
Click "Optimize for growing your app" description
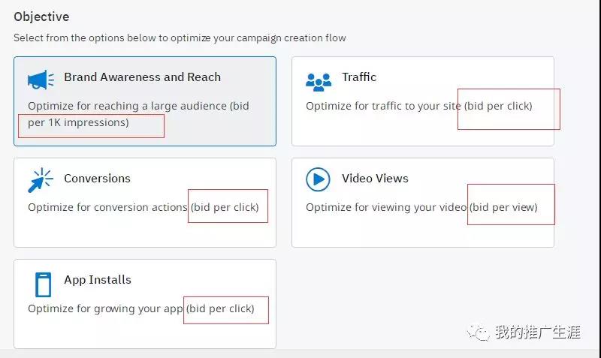105,309
